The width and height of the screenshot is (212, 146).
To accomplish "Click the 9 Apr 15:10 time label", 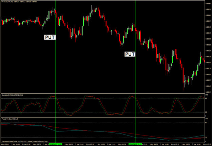I will coord(175,144).
